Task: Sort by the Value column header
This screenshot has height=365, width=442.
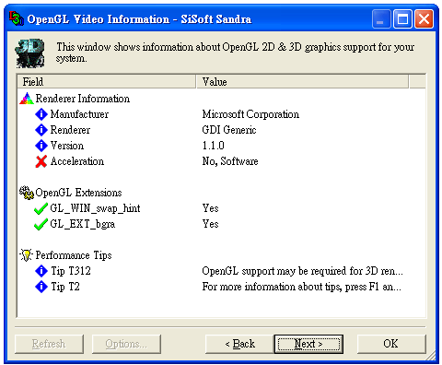Action: (x=302, y=82)
